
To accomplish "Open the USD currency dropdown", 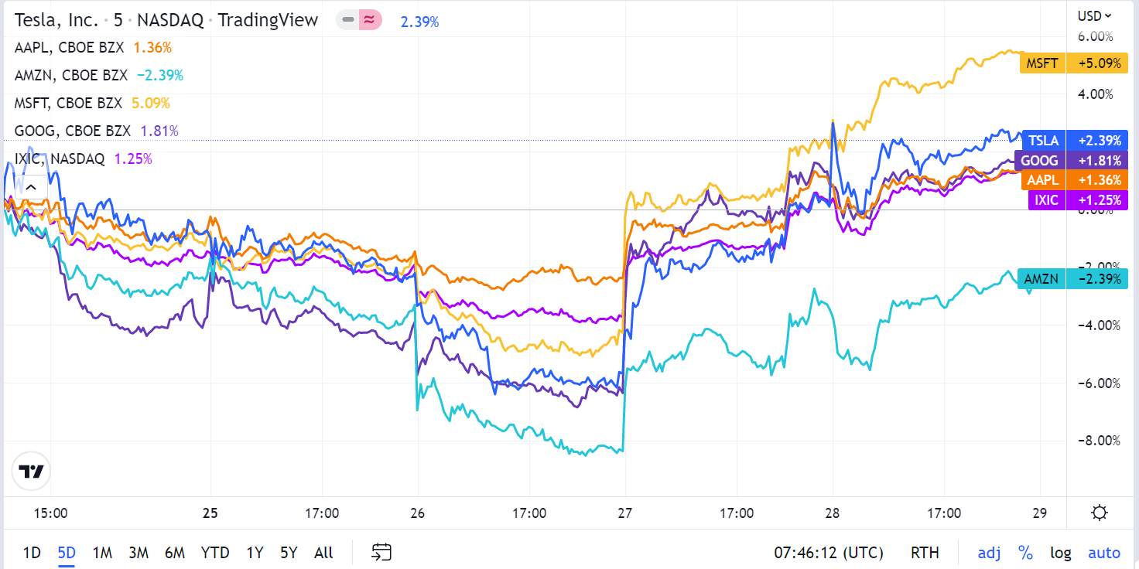I will pyautogui.click(x=1094, y=15).
